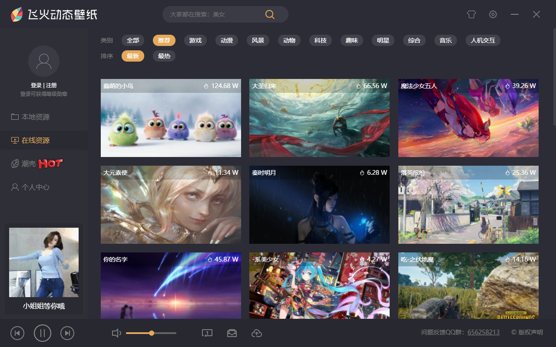Filter by 趣味 category
This screenshot has height=347, width=556.
tap(352, 40)
